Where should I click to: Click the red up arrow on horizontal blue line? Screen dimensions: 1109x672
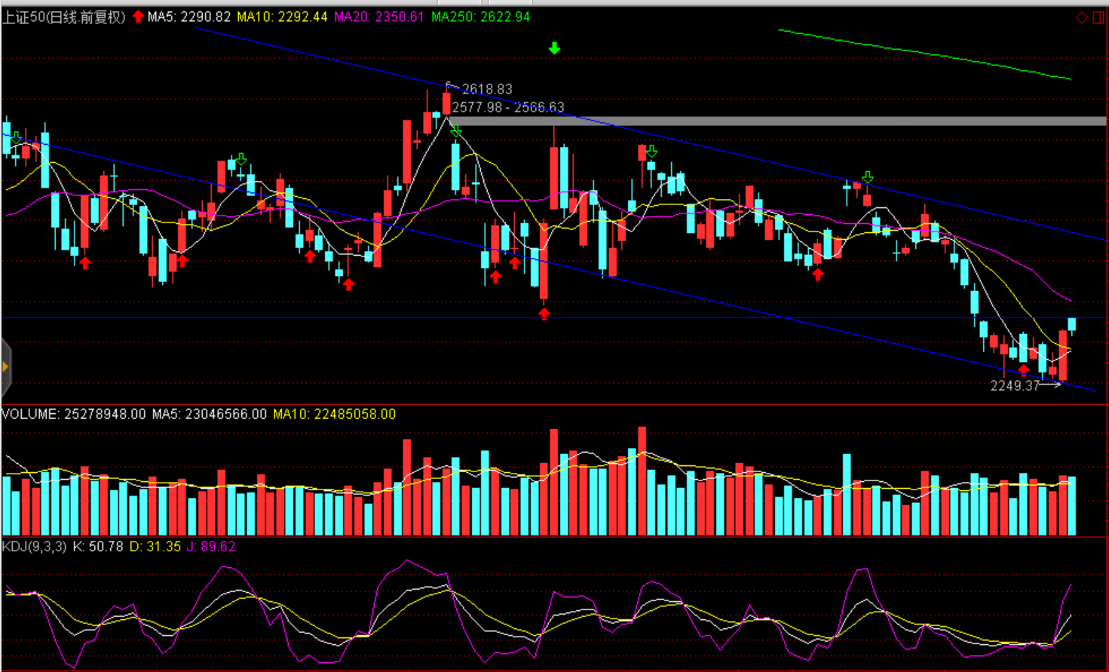544,313
